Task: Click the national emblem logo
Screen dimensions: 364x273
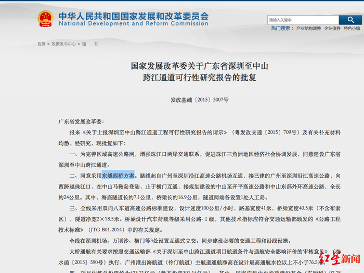Action: [x=46, y=19]
